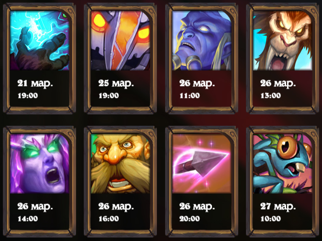The image size is (322, 241).
Task: Open the lightning hand card artwork
Action: 39,41
